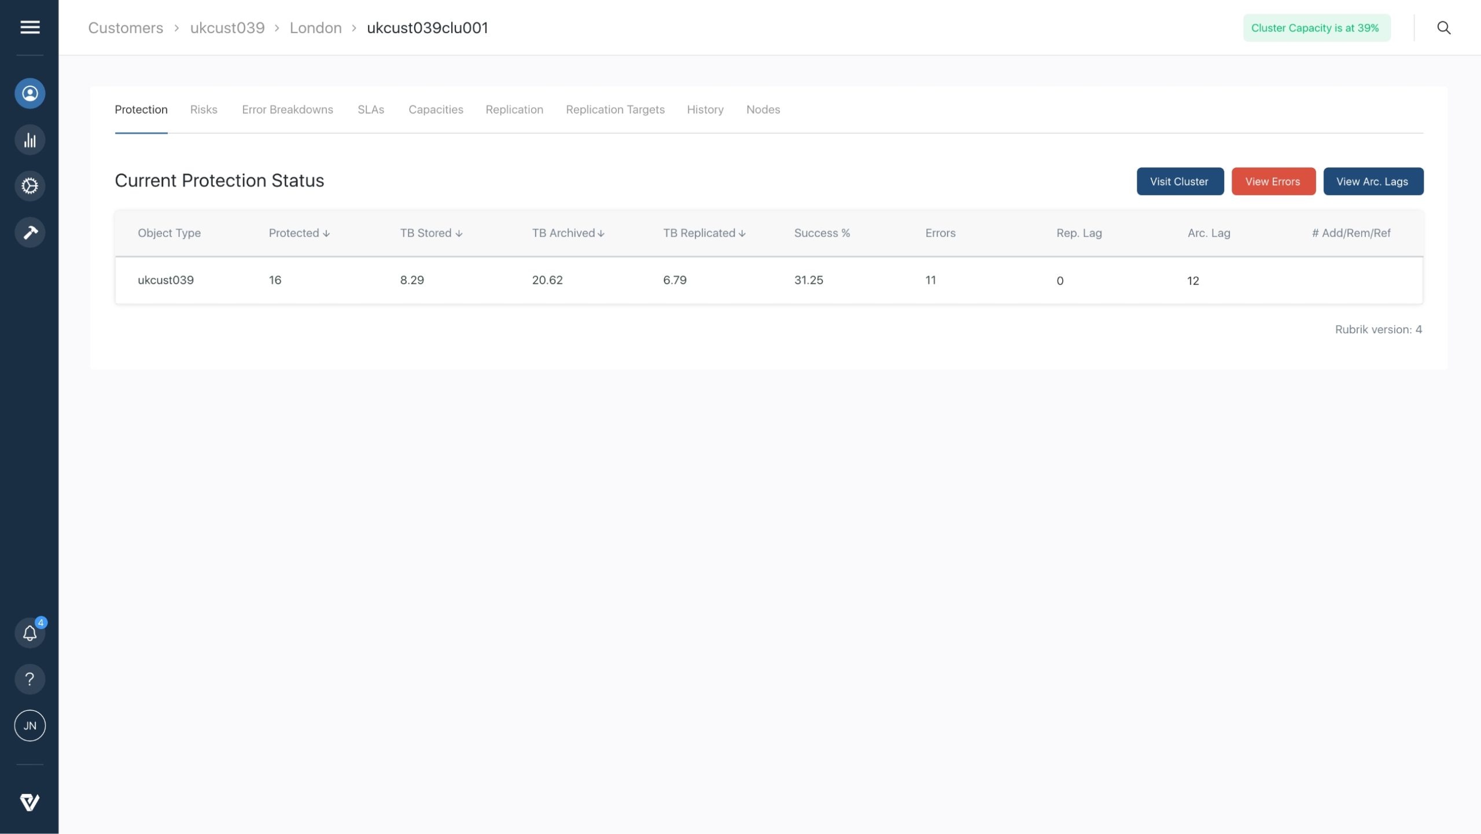The image size is (1481, 834).
Task: Click the red View Errors button
Action: coord(1273,181)
